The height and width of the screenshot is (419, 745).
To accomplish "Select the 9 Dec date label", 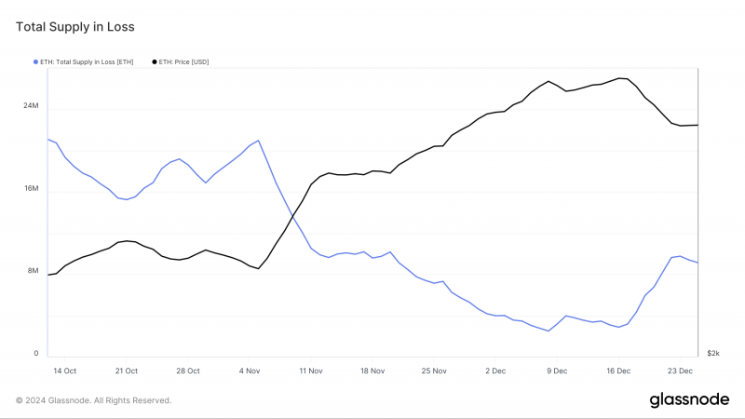I will (557, 371).
